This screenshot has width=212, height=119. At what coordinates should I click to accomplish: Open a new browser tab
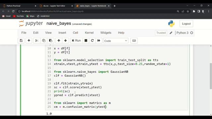tap(115, 6)
